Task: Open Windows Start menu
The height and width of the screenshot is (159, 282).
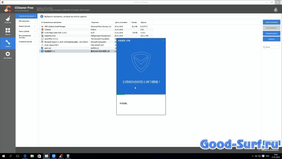Action: coord(4,156)
